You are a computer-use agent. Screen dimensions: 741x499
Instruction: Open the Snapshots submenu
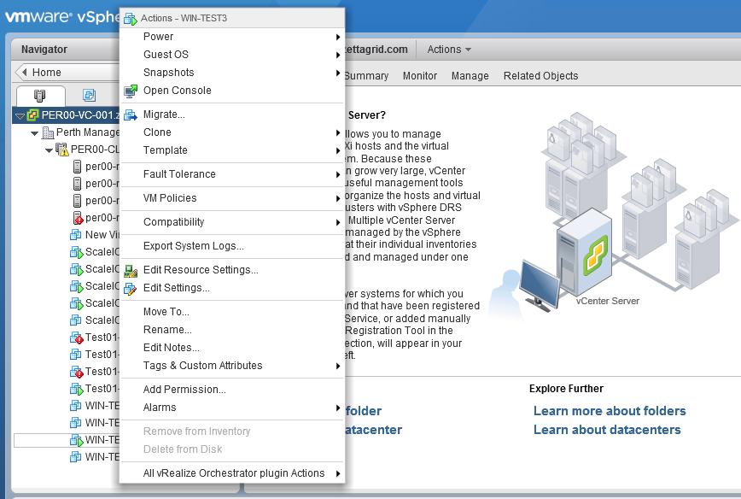click(x=232, y=73)
